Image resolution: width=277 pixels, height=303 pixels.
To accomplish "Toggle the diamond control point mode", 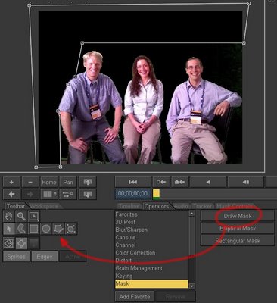I will 21,243.
